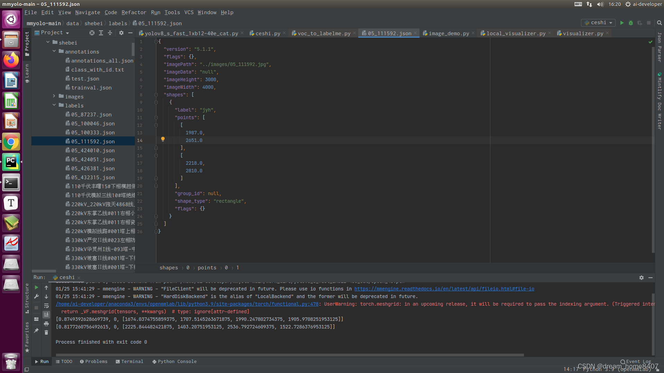Image resolution: width=664 pixels, height=373 pixels.
Task: Open the torch functional.py:478 file link
Action: (187, 304)
